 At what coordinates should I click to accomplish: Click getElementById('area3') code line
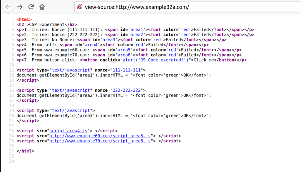click(114, 116)
